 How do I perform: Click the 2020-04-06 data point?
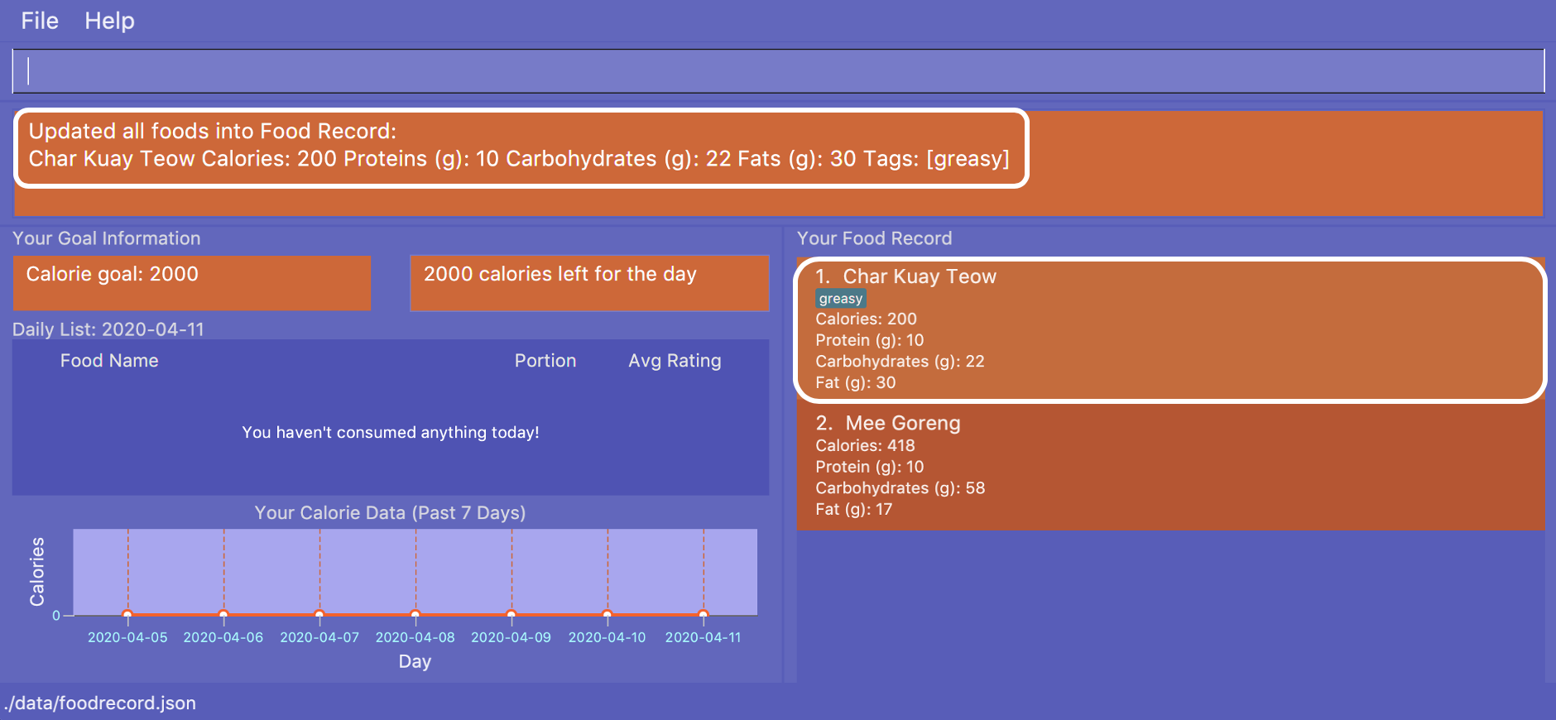[223, 614]
